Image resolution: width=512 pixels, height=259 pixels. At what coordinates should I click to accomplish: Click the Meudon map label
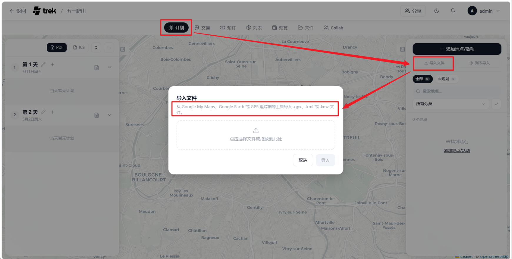pyautogui.click(x=147, y=211)
